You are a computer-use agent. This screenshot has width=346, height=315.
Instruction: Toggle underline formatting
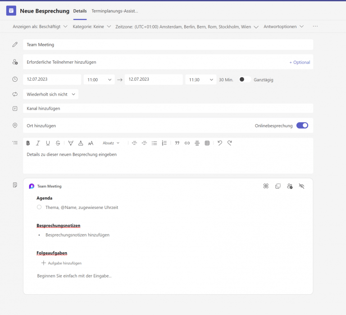[x=48, y=143]
